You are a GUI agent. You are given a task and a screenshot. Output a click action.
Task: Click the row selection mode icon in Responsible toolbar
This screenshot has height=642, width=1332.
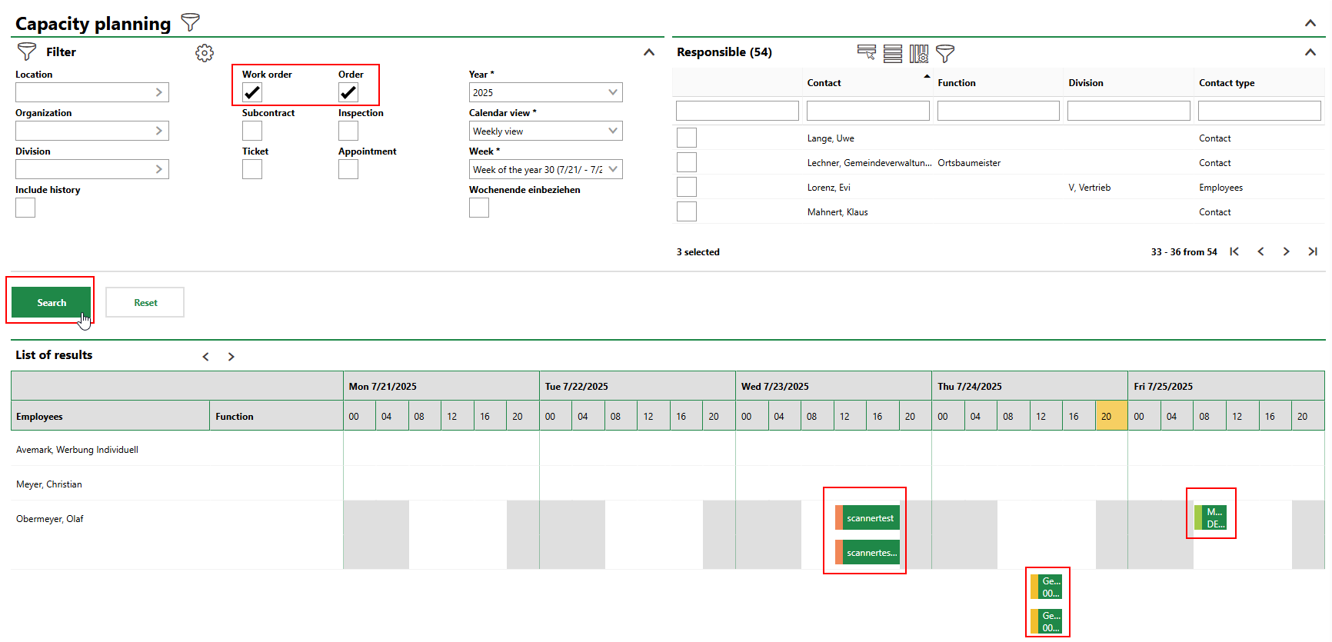click(867, 53)
